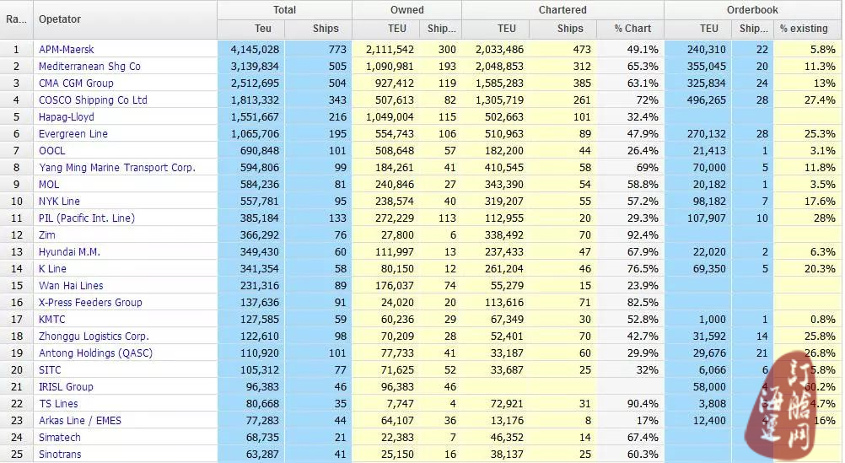Open the KMTC operator link
This screenshot has width=845, height=463.
pyautogui.click(x=51, y=320)
